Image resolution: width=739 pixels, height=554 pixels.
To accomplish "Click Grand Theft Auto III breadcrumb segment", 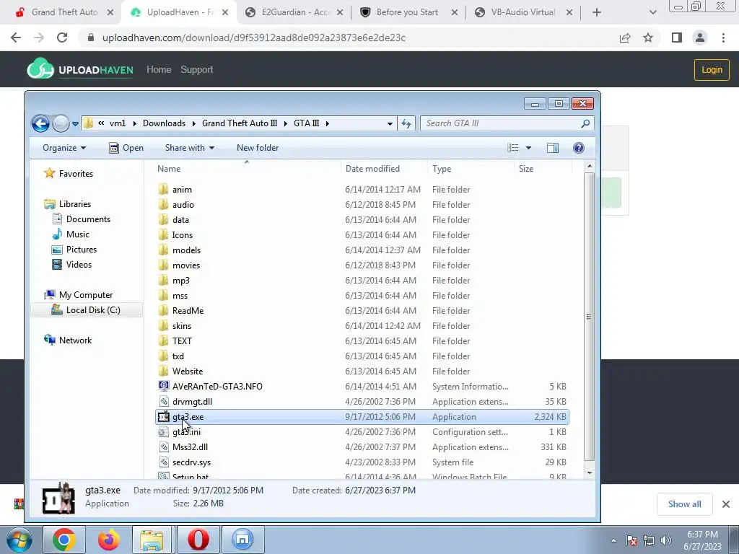I will (x=240, y=123).
